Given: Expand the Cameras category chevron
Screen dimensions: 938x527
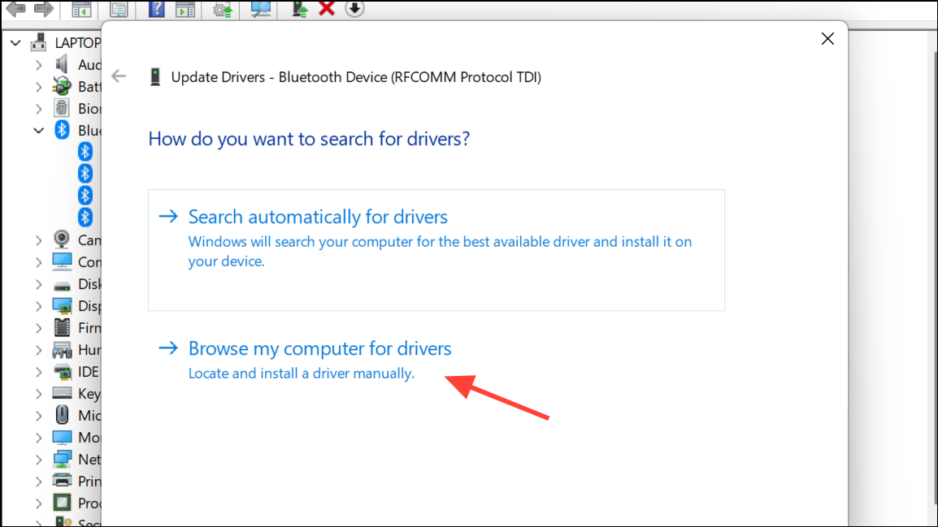Looking at the screenshot, I should (38, 240).
